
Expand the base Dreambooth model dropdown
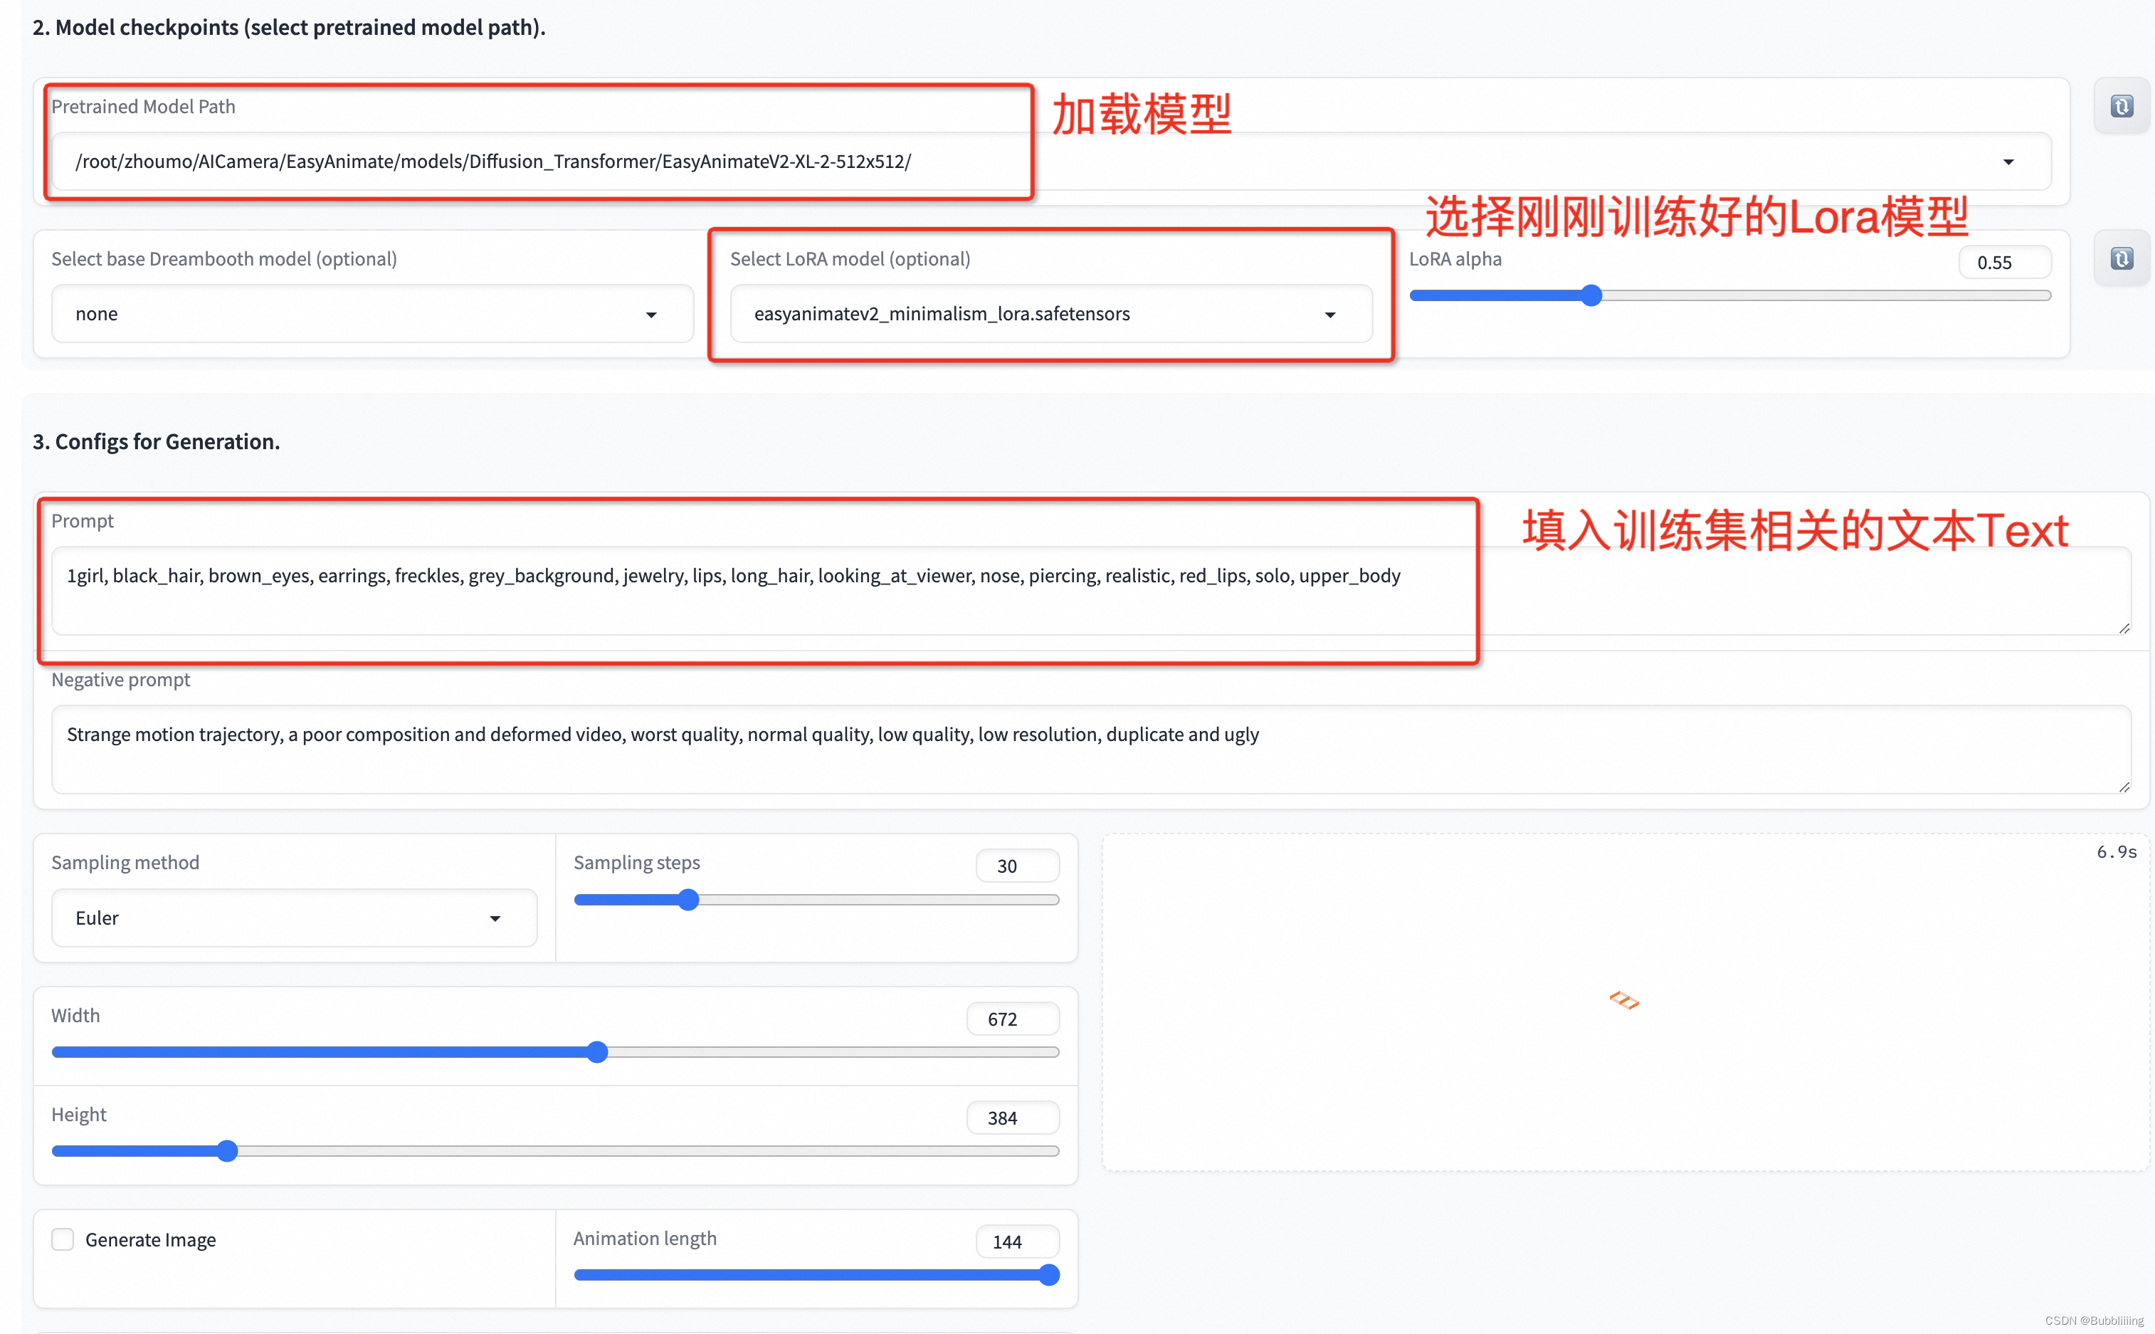click(x=651, y=315)
